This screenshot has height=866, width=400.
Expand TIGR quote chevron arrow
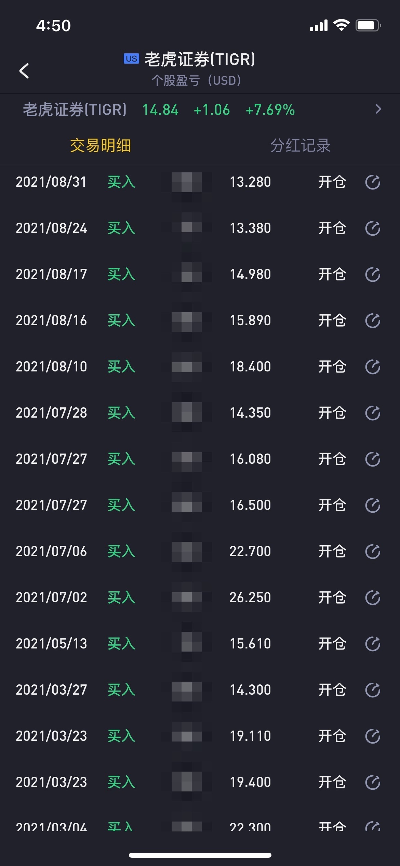point(378,109)
